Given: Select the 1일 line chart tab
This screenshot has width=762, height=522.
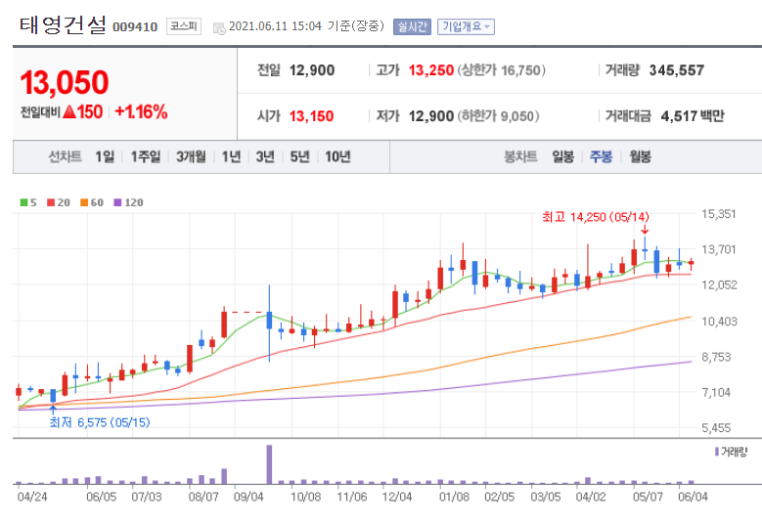Looking at the screenshot, I should pos(105,156).
